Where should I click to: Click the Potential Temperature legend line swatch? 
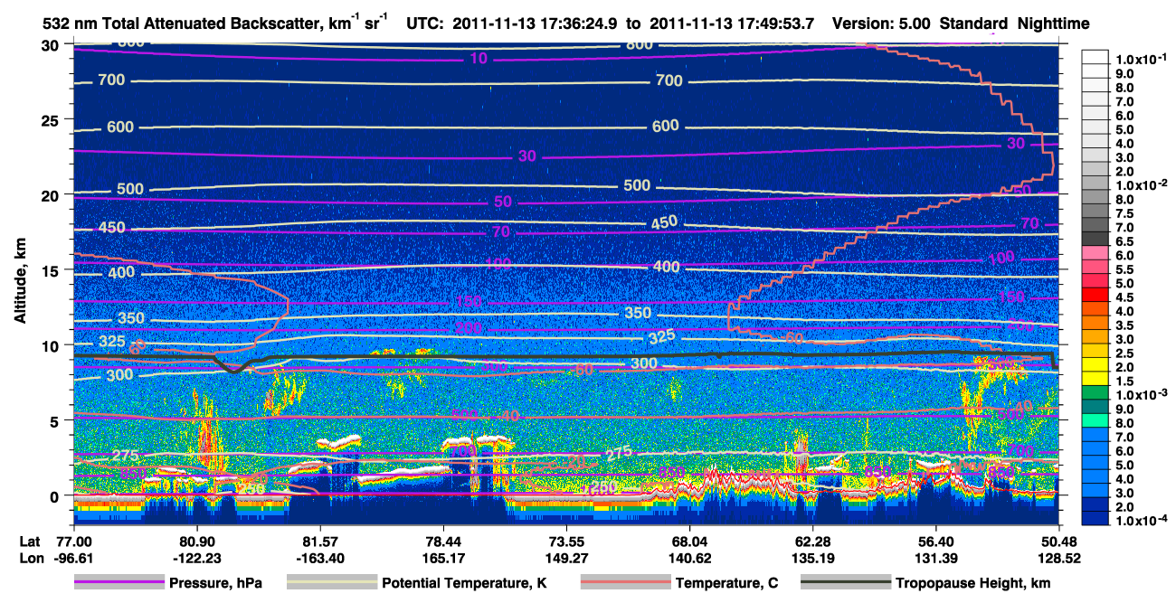tap(331, 583)
